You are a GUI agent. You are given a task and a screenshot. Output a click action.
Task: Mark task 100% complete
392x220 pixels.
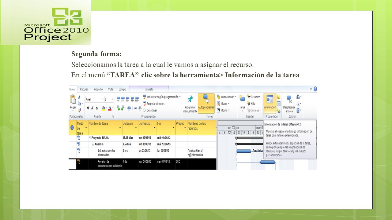(137, 99)
